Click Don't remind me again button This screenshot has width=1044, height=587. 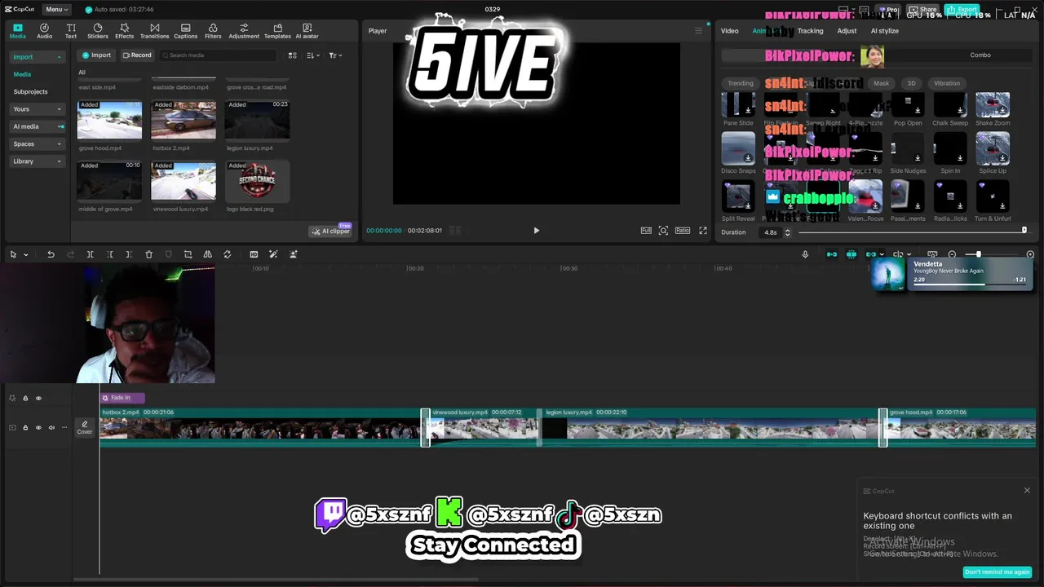pyautogui.click(x=997, y=572)
